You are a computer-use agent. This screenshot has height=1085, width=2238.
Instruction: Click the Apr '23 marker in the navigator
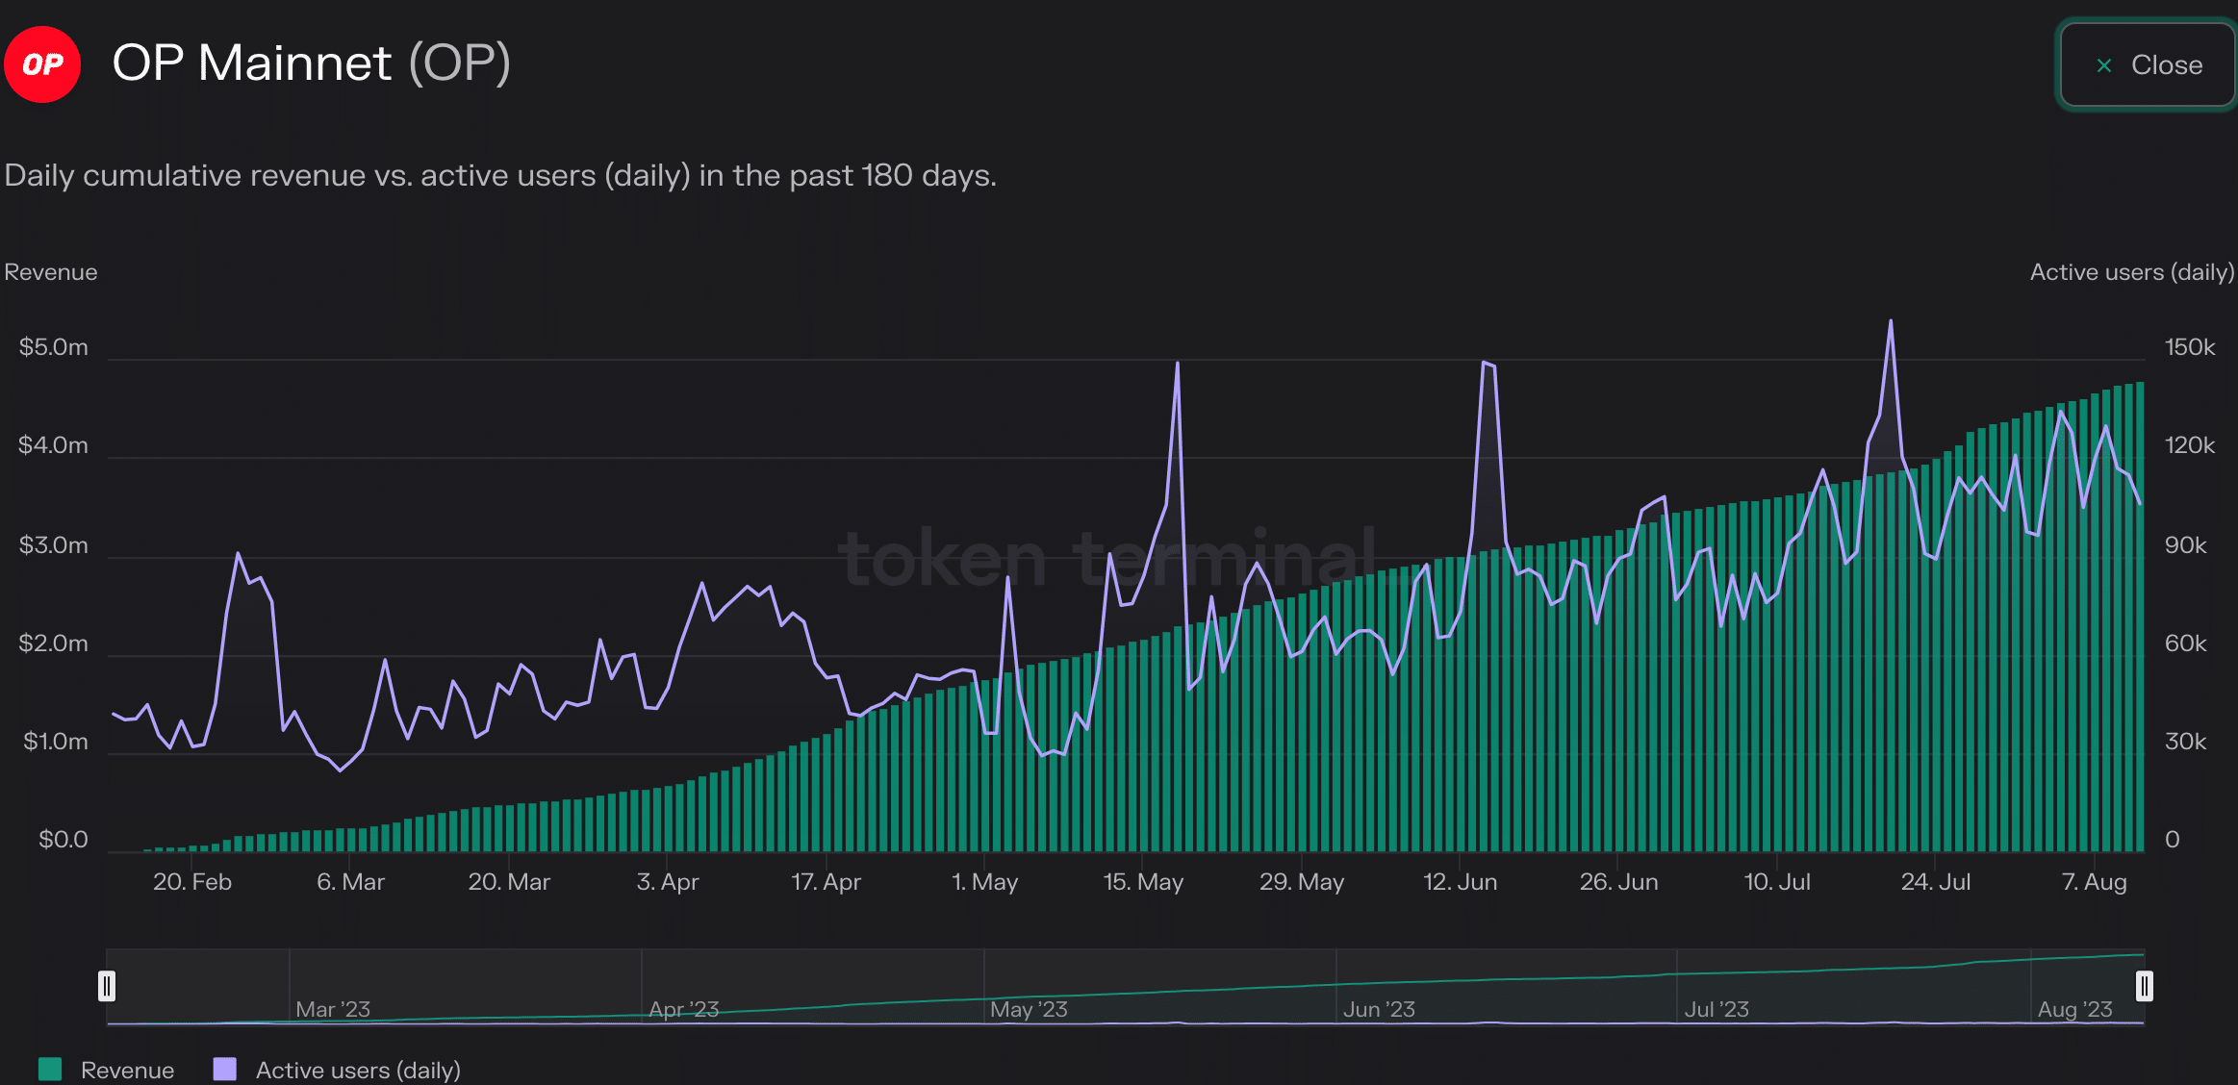click(x=683, y=1009)
